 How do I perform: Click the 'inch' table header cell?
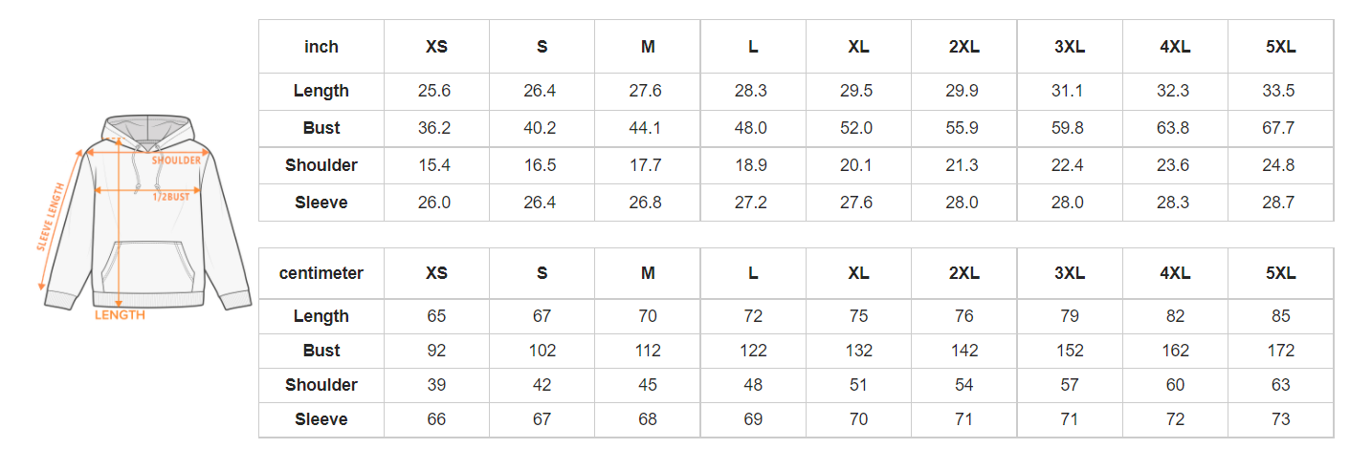click(321, 47)
